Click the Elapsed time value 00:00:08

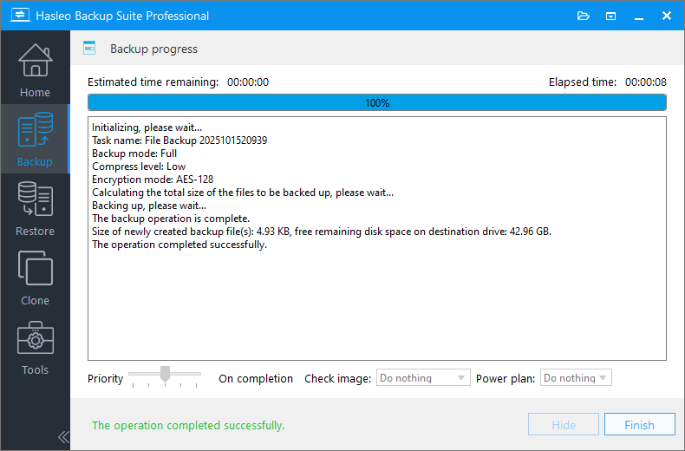646,82
